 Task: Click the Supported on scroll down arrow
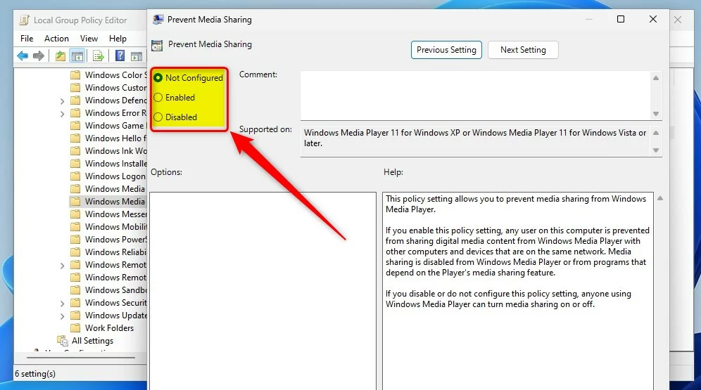(656, 150)
